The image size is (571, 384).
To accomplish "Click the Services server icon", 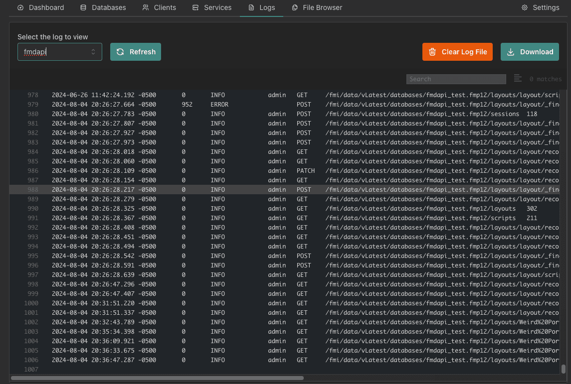I will (x=195, y=7).
